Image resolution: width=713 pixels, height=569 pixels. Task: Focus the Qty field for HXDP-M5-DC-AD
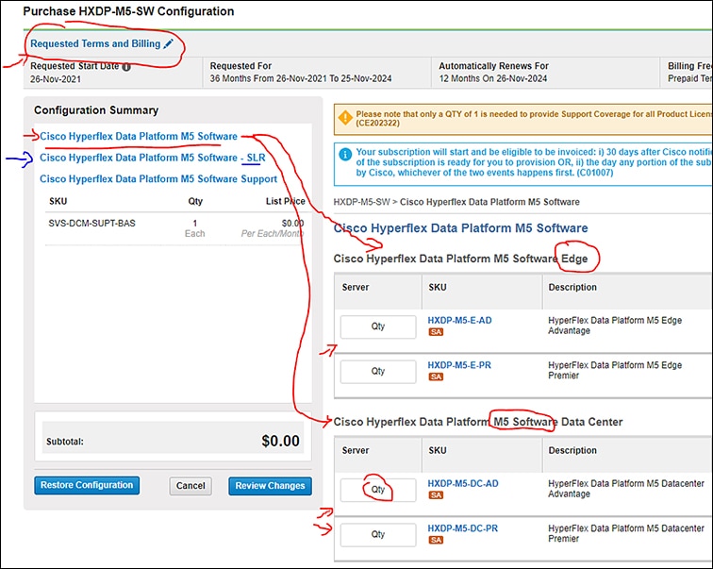[x=378, y=490]
